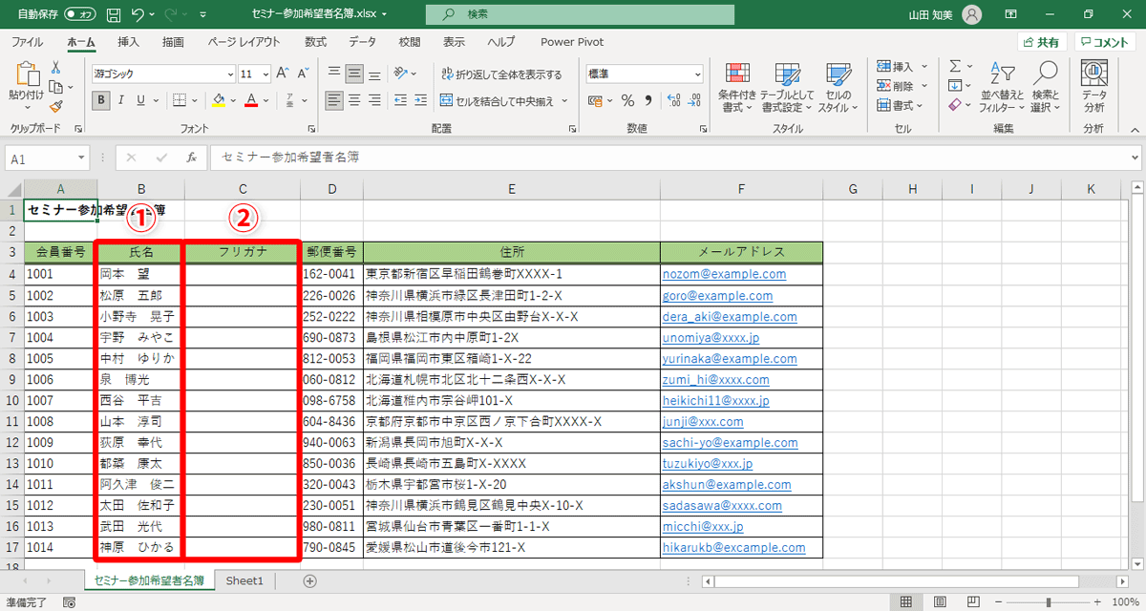Click the goro@example.com email link
1146x611 pixels.
pyautogui.click(x=716, y=295)
